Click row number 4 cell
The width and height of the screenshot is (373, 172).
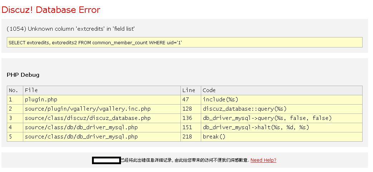pyautogui.click(x=15, y=127)
